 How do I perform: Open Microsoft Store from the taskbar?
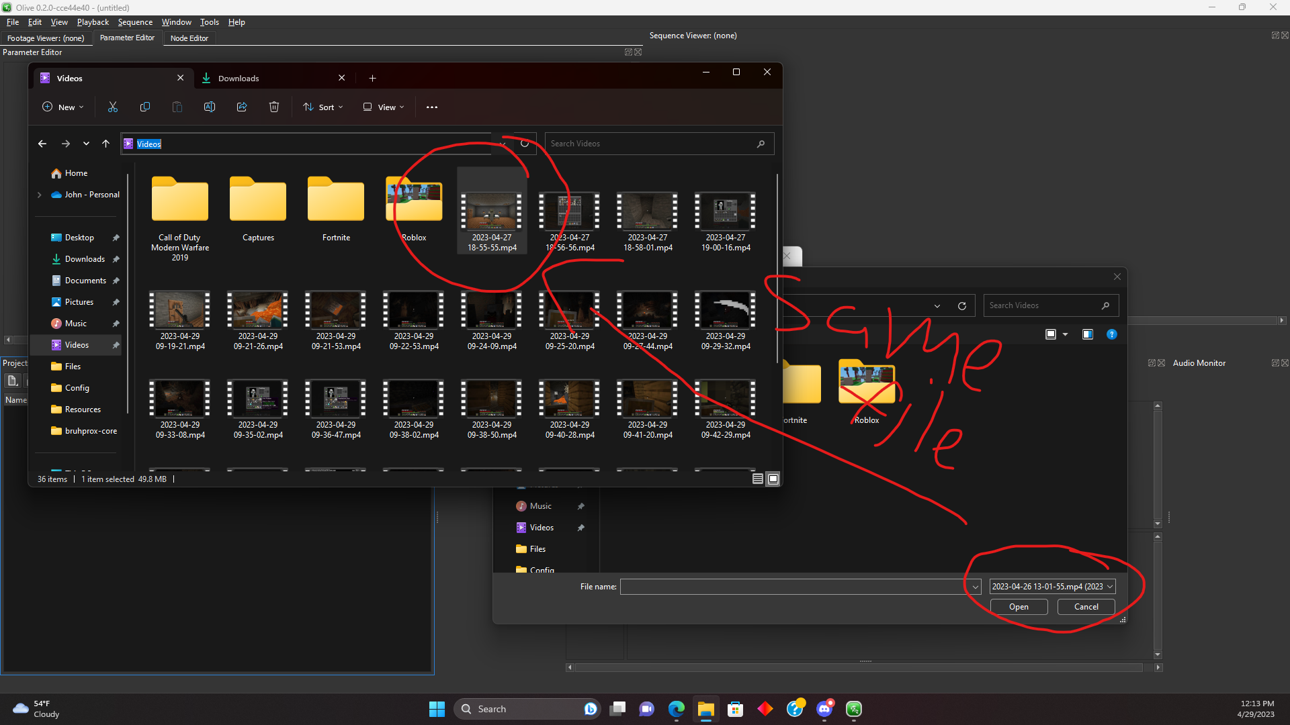click(x=736, y=709)
